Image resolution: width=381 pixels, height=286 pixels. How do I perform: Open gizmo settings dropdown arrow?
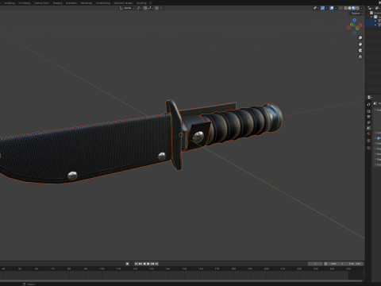[326, 8]
